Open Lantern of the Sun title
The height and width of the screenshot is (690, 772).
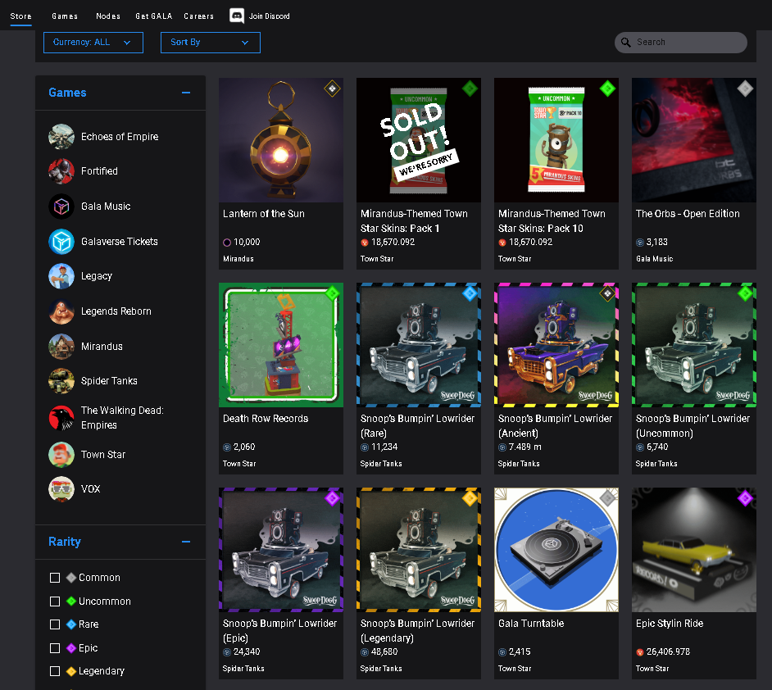click(264, 214)
